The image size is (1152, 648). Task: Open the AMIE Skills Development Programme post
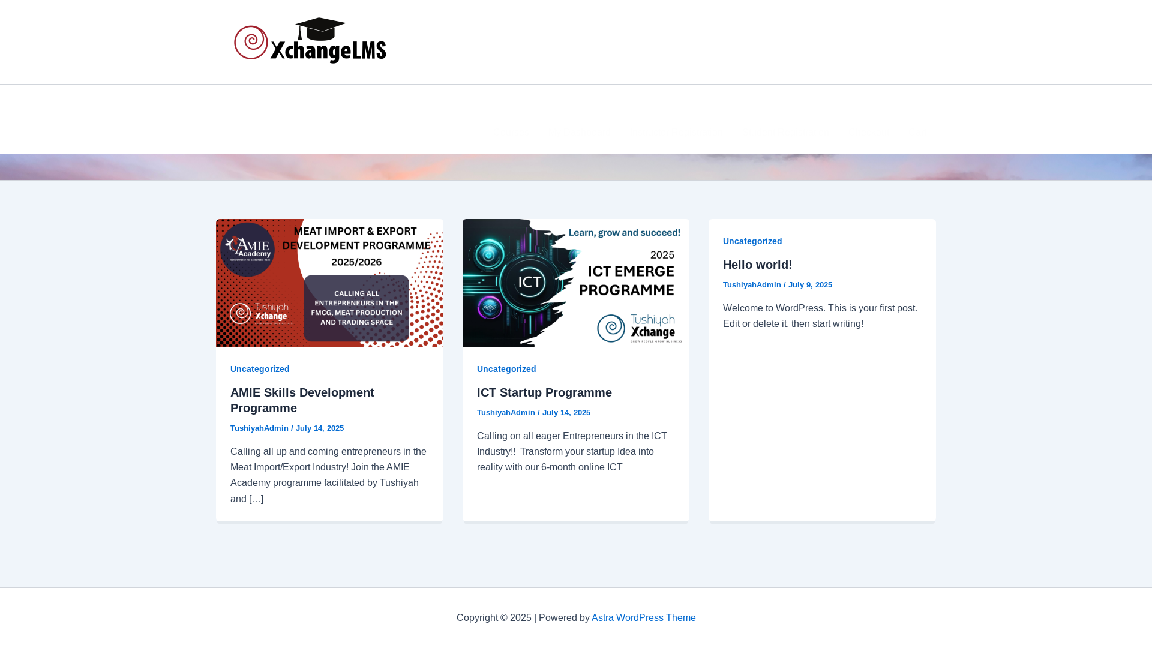pos(302,400)
